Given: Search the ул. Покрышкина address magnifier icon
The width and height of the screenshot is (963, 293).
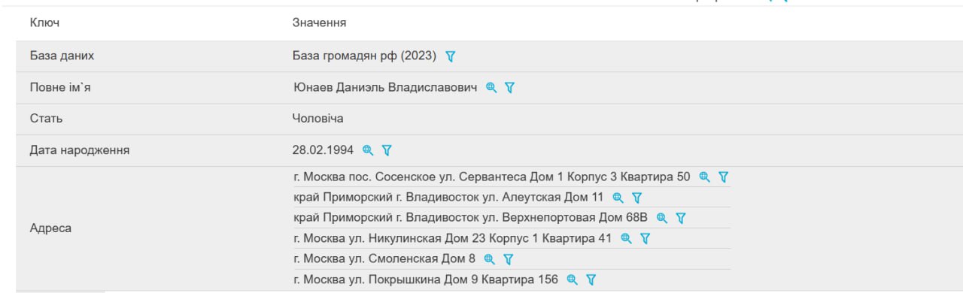Looking at the screenshot, I should [x=572, y=279].
